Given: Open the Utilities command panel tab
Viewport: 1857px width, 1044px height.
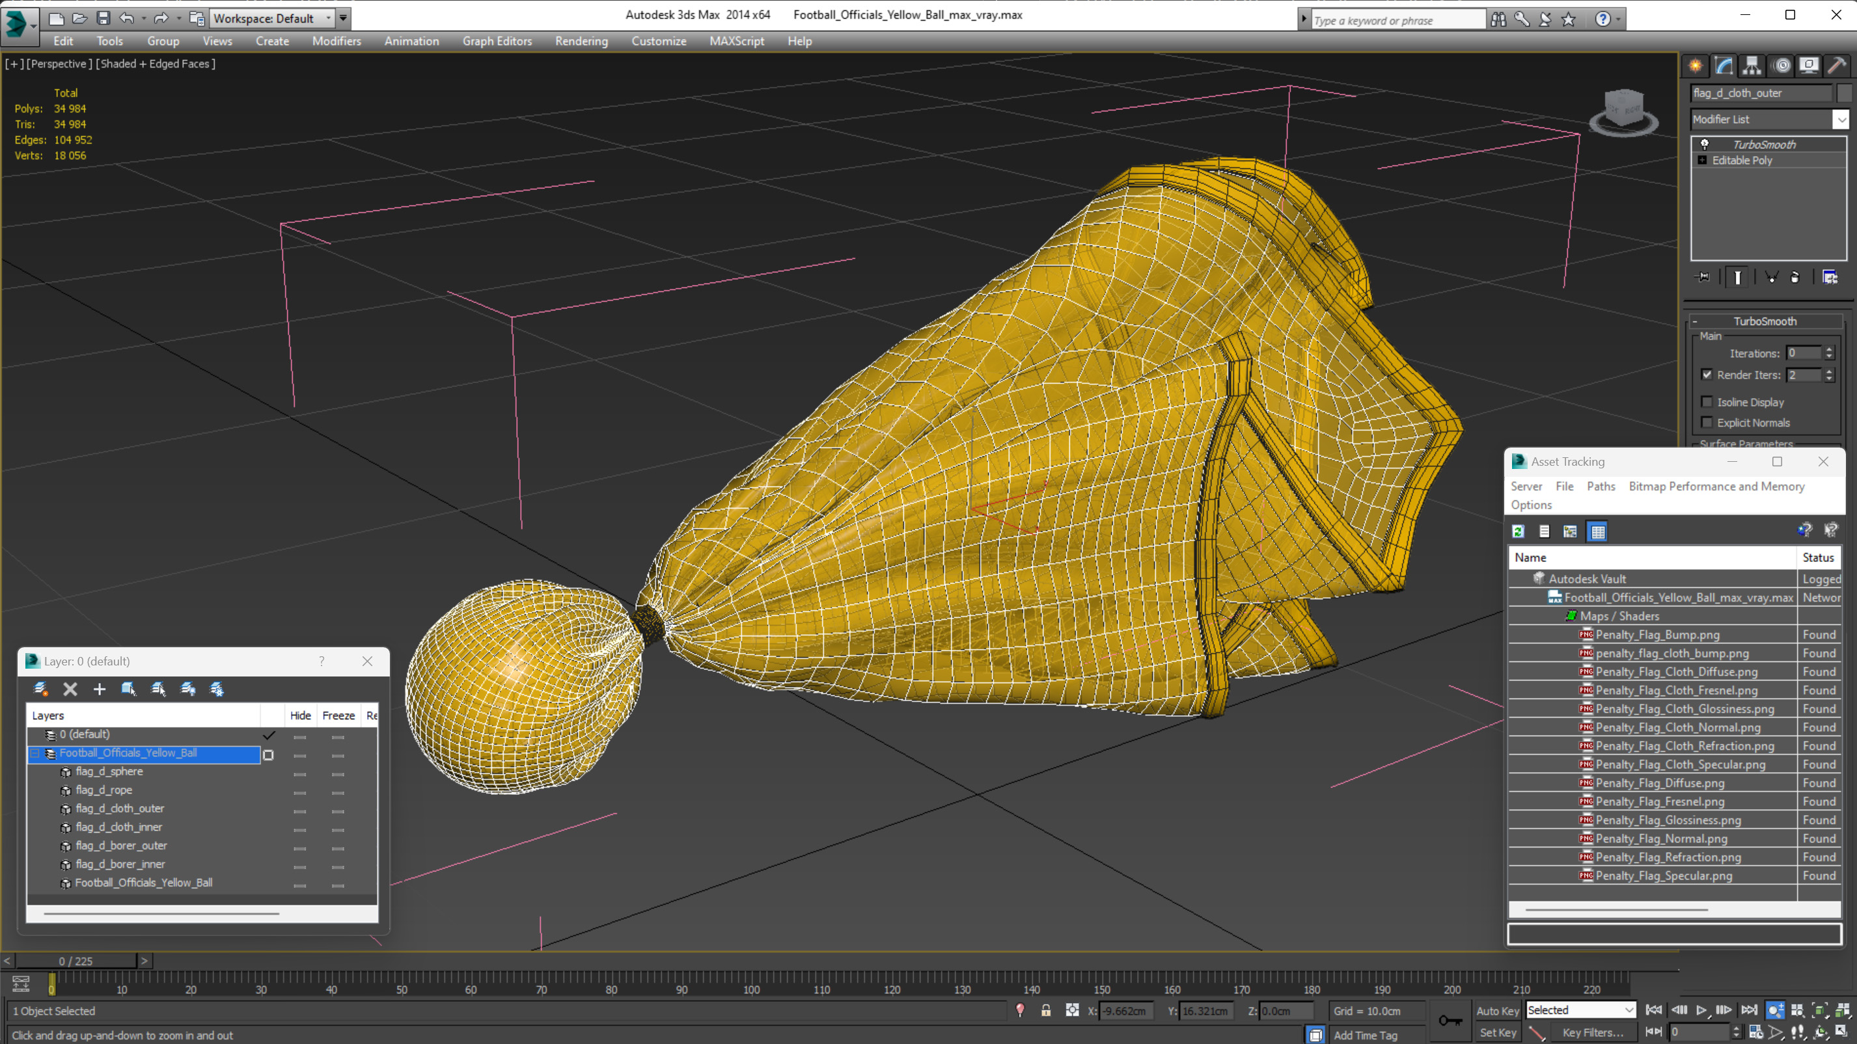Looking at the screenshot, I should (x=1836, y=66).
